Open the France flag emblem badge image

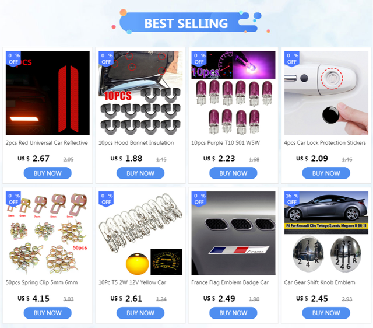click(x=233, y=233)
